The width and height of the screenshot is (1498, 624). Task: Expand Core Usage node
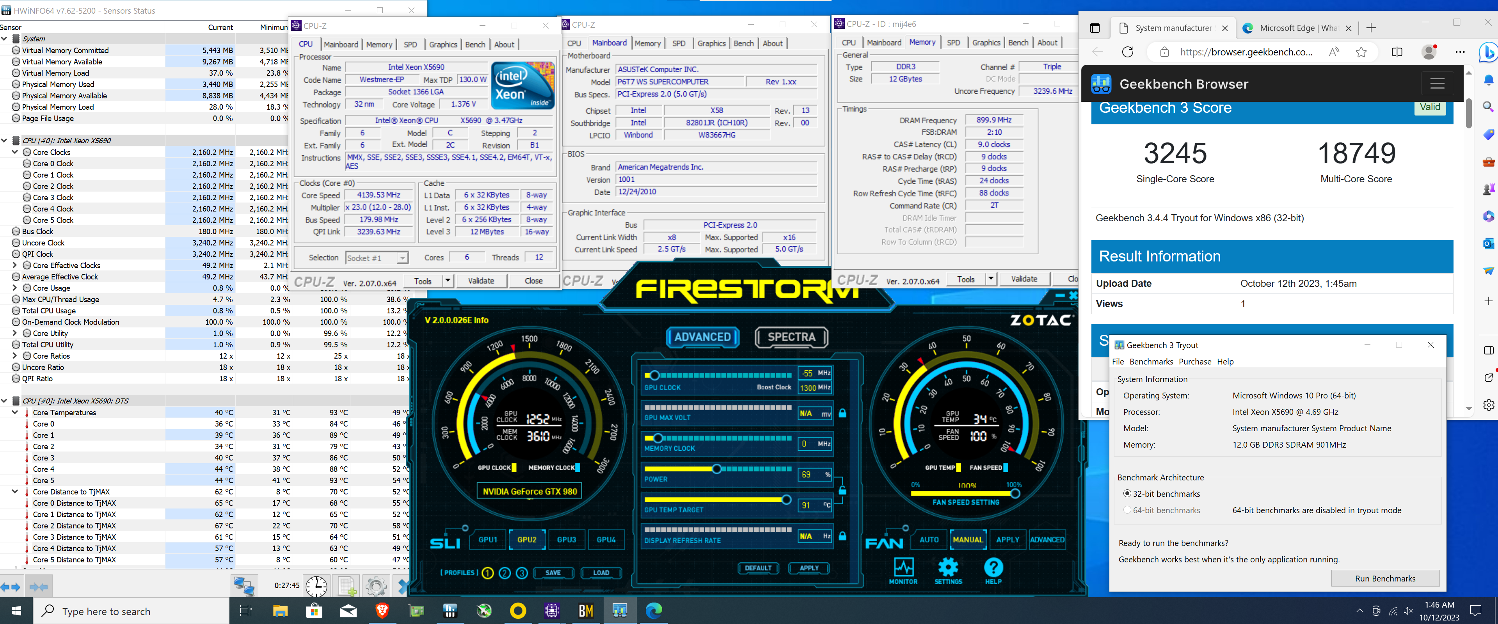15,288
